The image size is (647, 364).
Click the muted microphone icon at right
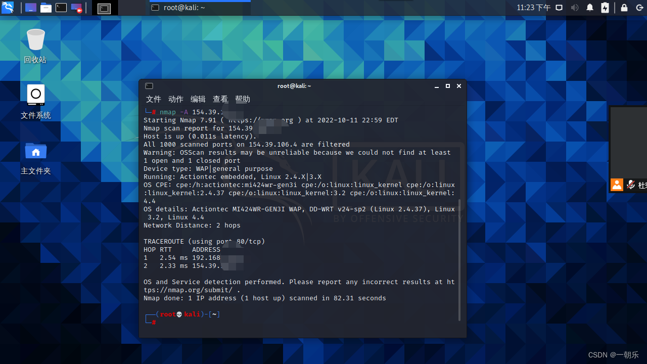[631, 185]
